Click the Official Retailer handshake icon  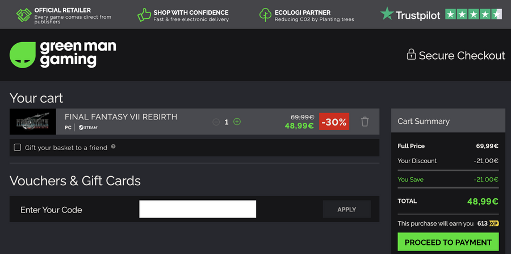(23, 15)
